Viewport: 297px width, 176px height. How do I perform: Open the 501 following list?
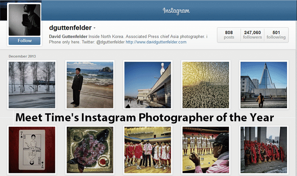point(276,35)
